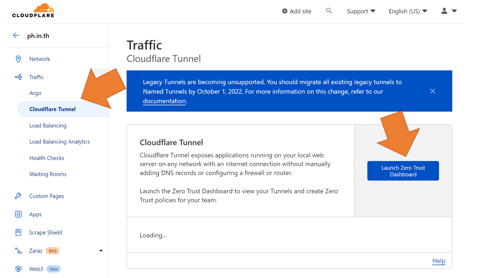The image size is (481, 278).
Task: Click the Network location pin icon
Action: (x=18, y=59)
